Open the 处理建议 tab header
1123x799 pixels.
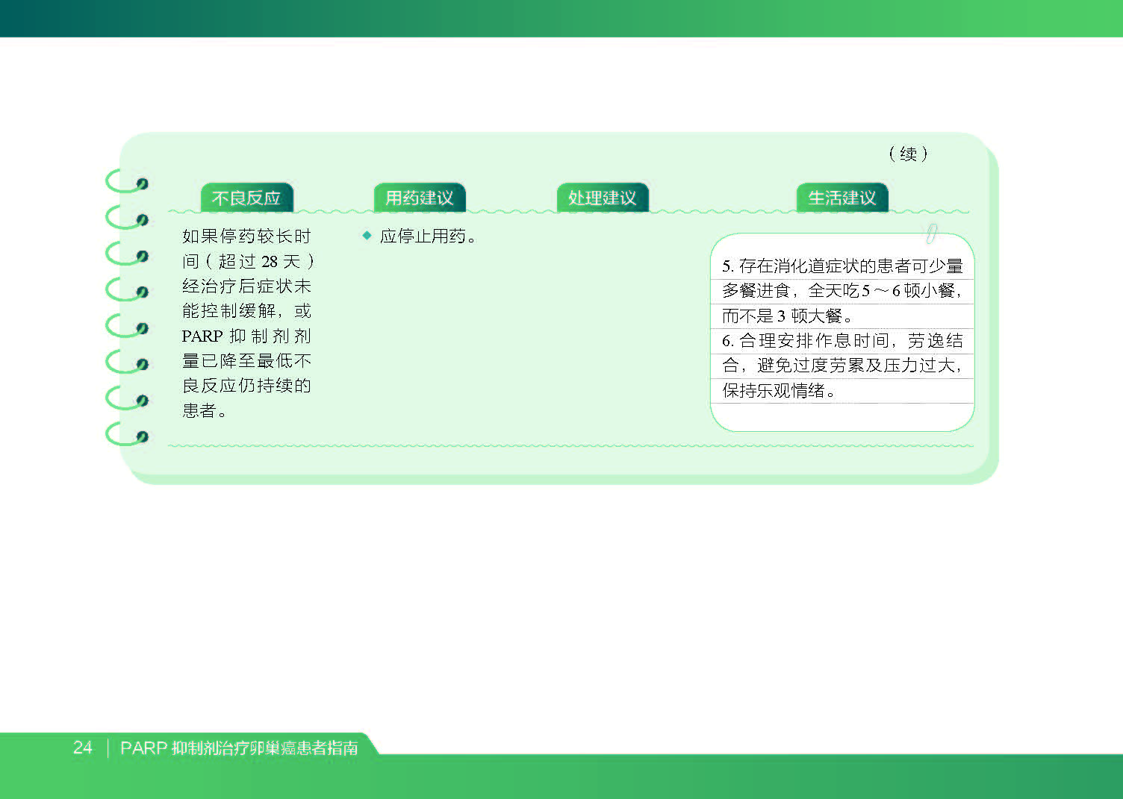pos(602,198)
